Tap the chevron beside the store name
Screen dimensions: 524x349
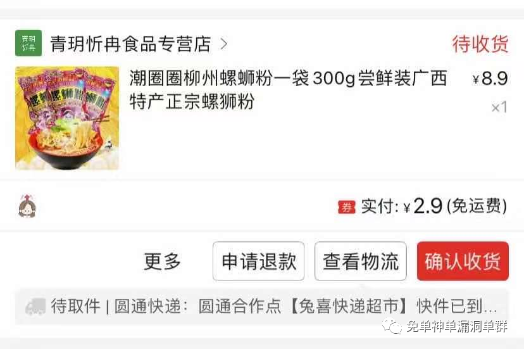click(224, 44)
